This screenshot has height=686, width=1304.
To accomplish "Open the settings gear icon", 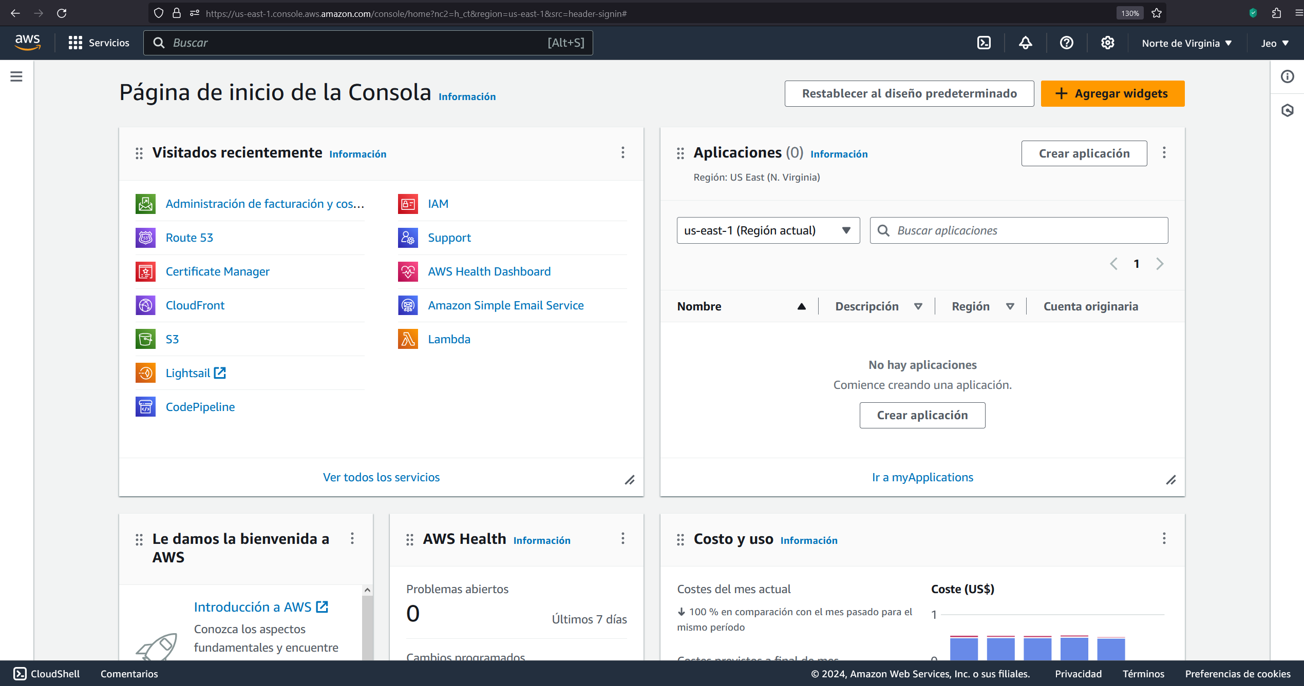I will click(1107, 43).
